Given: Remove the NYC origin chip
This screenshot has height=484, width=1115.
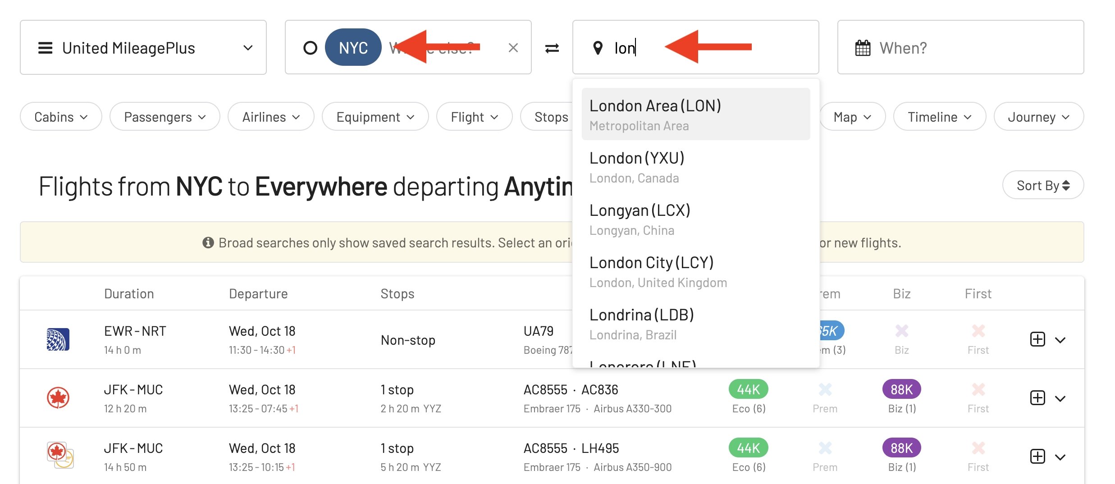Looking at the screenshot, I should pos(353,47).
